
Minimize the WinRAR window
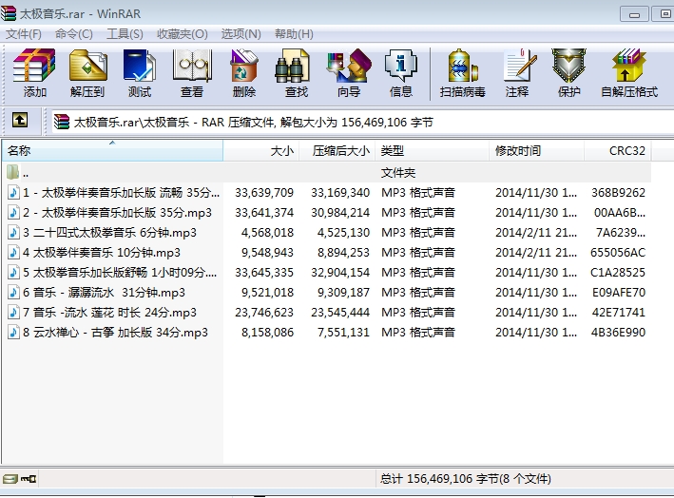click(634, 13)
